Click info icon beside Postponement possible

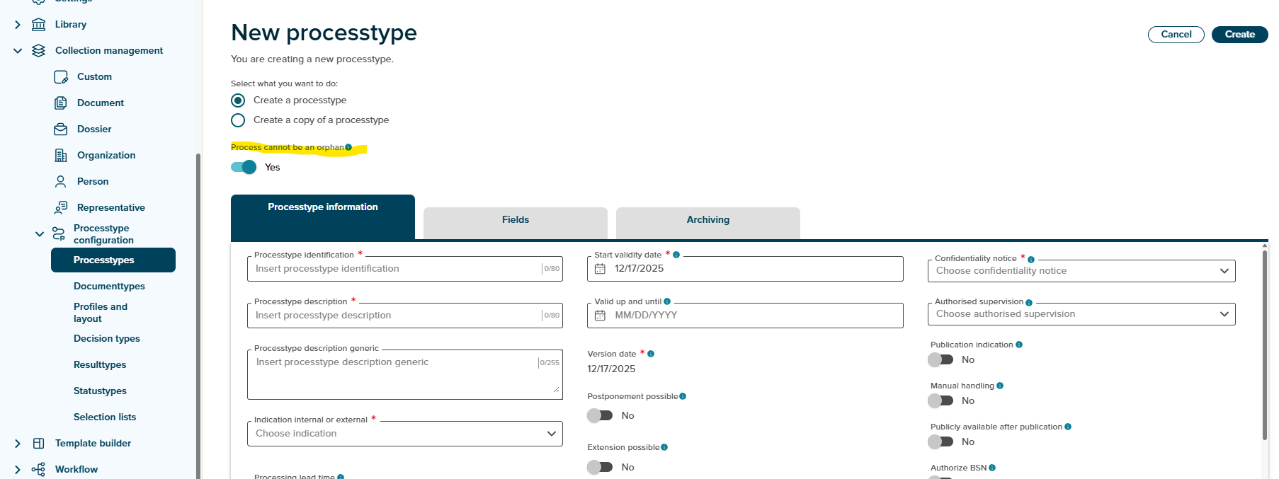(x=683, y=396)
